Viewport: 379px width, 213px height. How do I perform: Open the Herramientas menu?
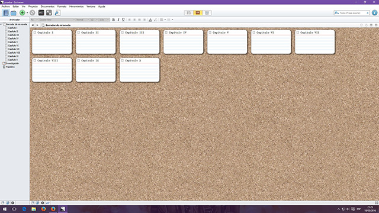click(x=76, y=7)
